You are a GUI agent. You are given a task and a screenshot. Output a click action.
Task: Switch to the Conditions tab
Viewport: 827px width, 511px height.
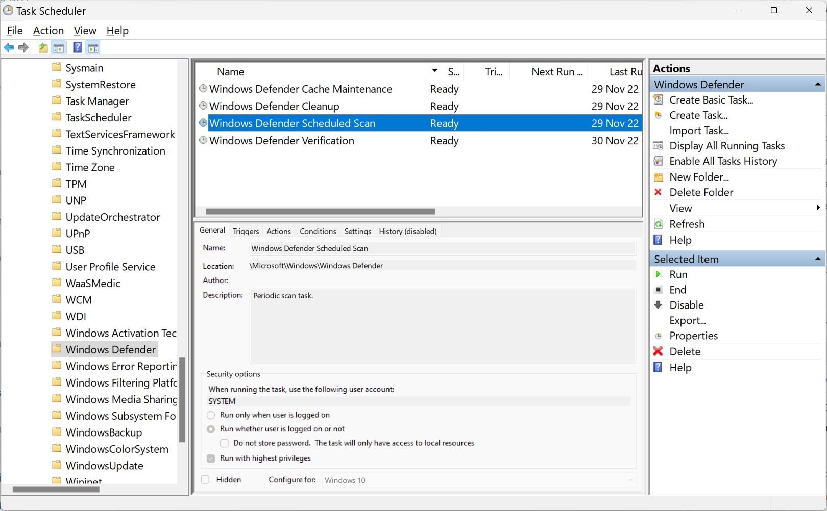[318, 231]
